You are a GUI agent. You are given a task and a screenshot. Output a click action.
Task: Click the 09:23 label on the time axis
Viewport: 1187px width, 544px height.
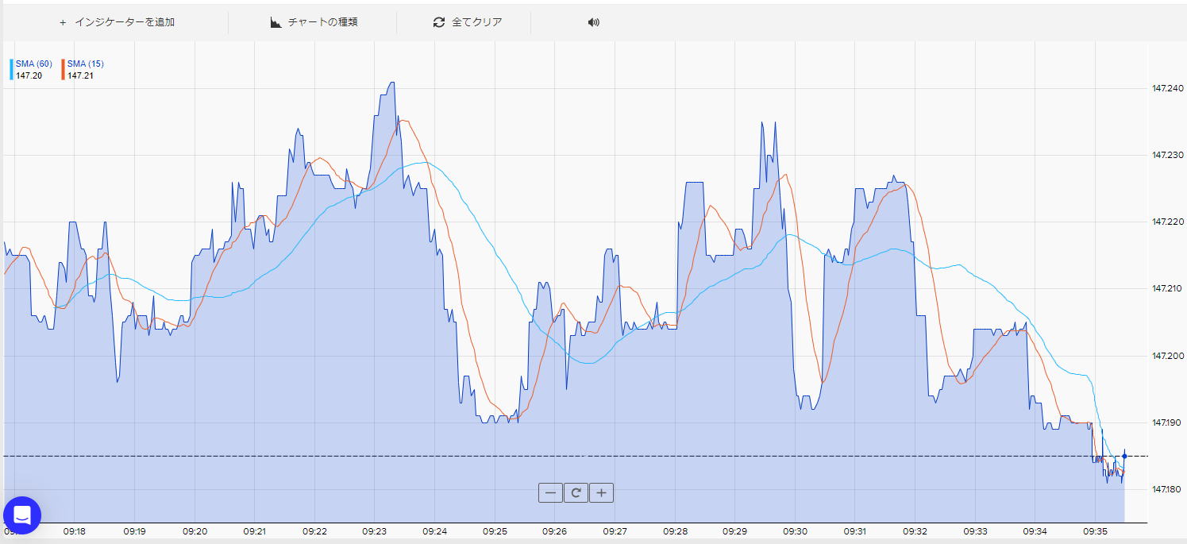(375, 530)
